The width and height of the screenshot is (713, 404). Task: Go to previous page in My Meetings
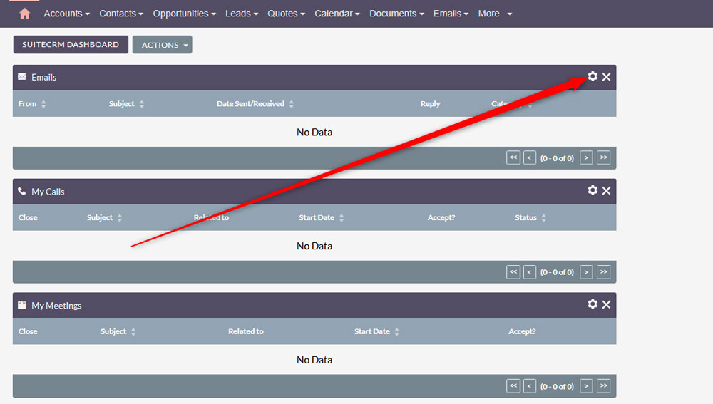[529, 385]
